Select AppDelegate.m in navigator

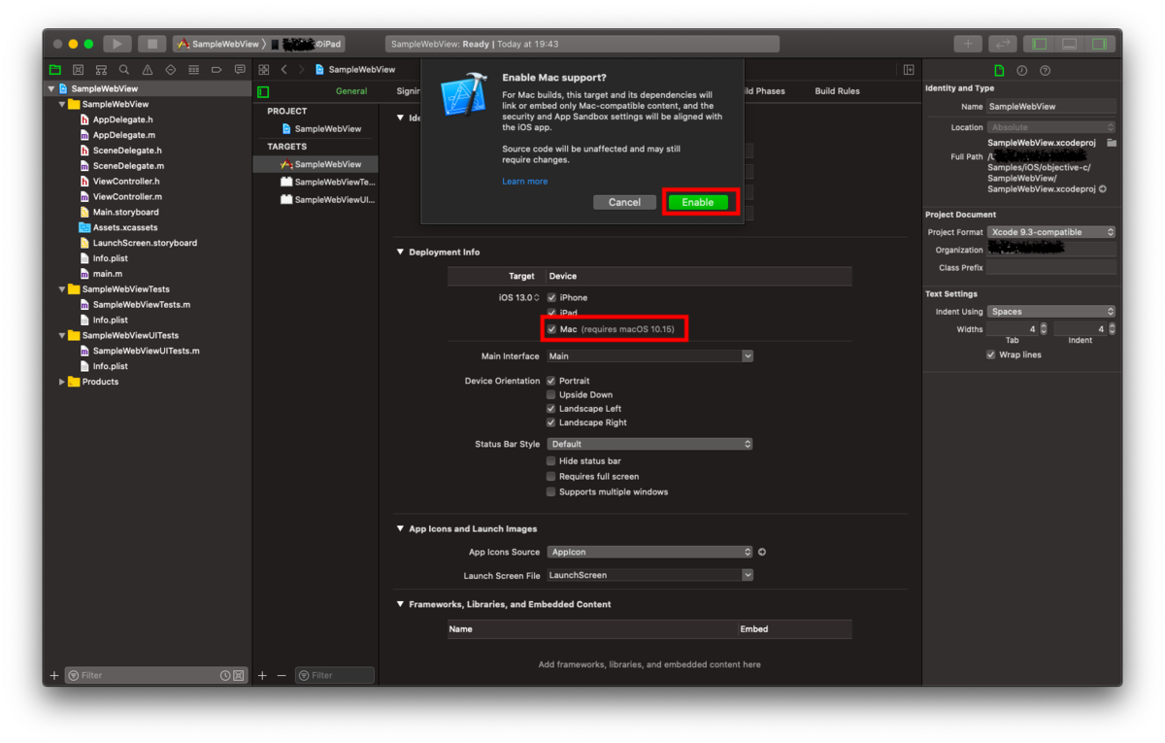pos(124,135)
